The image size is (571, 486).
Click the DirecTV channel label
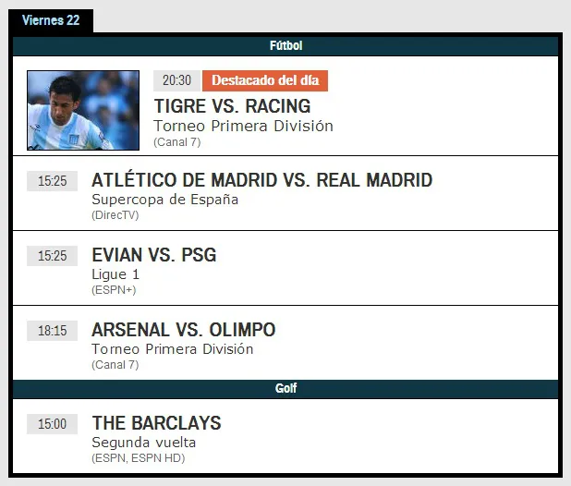click(115, 215)
